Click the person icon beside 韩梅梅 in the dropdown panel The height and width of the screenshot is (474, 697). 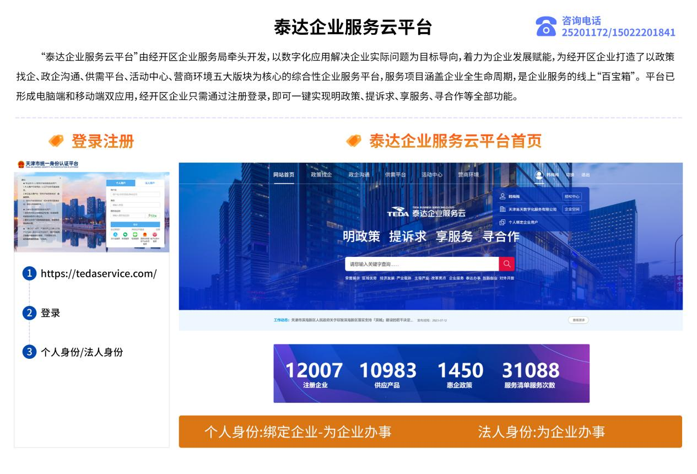coord(503,196)
